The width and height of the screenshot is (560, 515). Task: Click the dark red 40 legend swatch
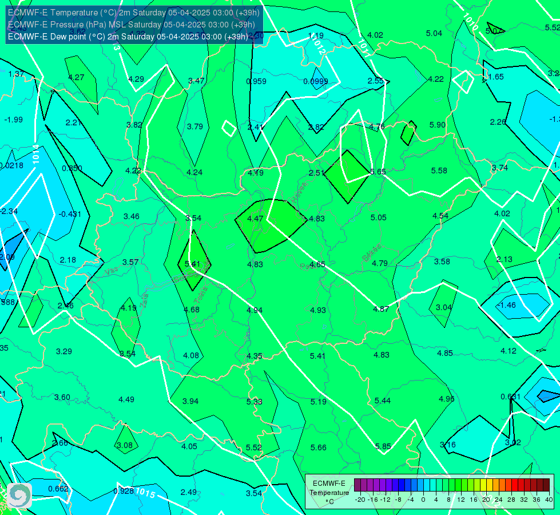(546, 485)
